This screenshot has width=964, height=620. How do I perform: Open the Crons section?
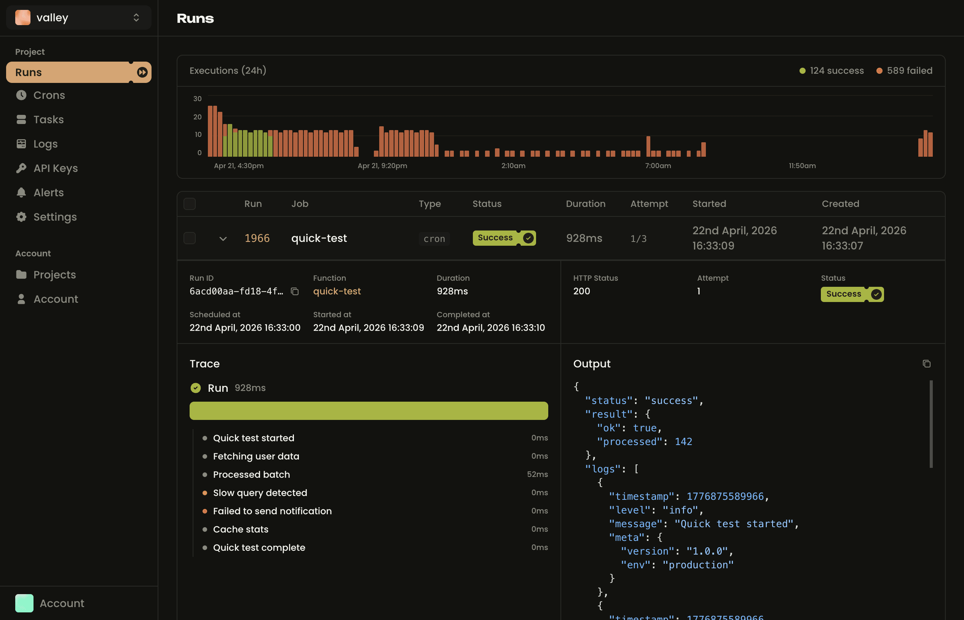(x=49, y=95)
